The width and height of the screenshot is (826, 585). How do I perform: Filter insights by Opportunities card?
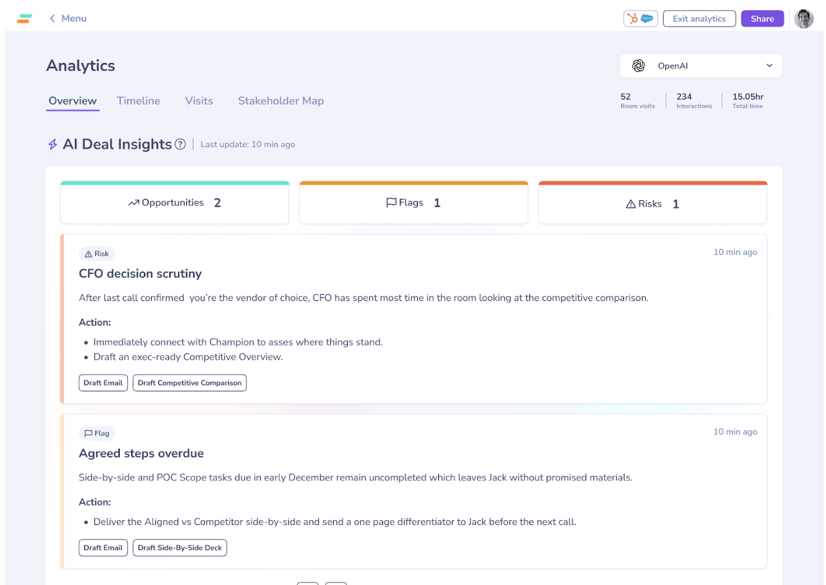(174, 203)
